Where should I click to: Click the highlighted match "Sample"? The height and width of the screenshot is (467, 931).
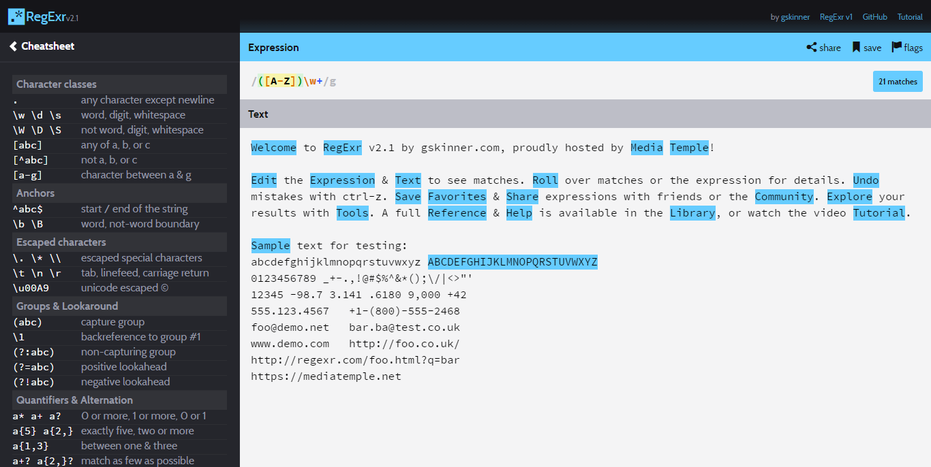(271, 246)
